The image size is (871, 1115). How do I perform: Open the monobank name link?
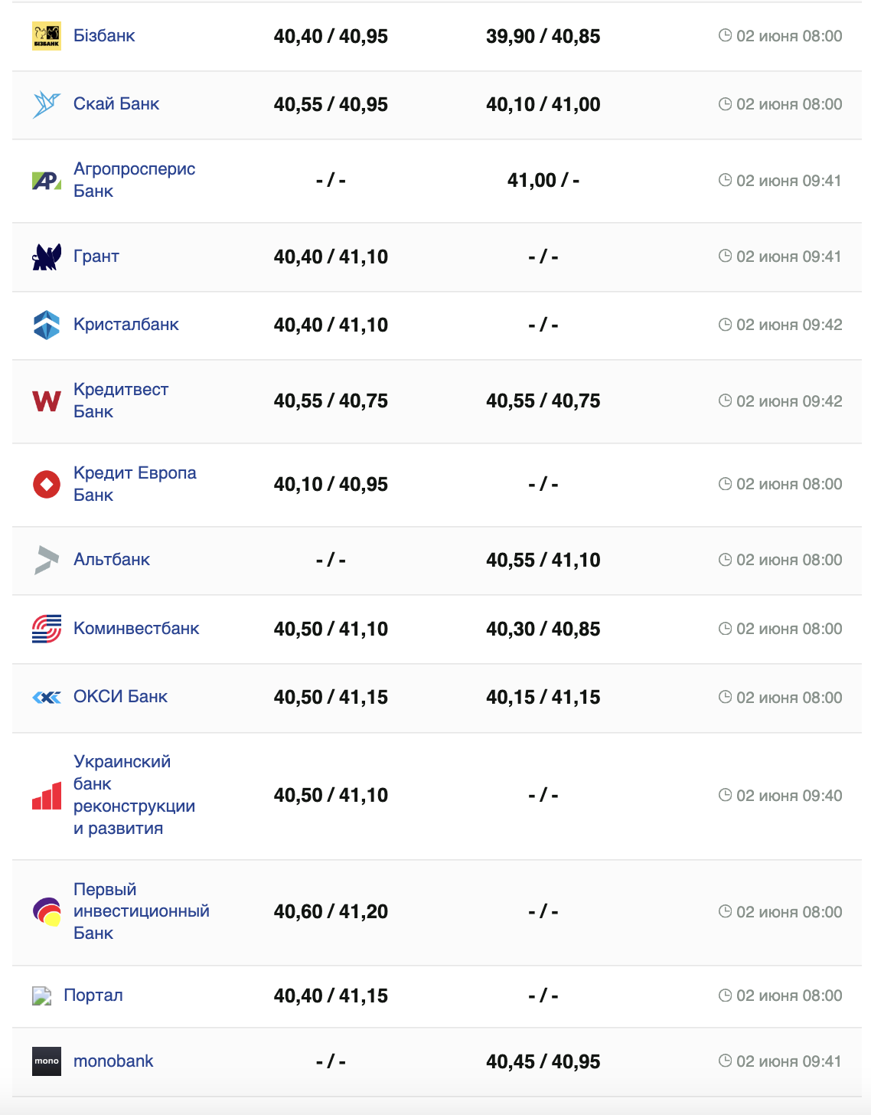[x=113, y=1061]
